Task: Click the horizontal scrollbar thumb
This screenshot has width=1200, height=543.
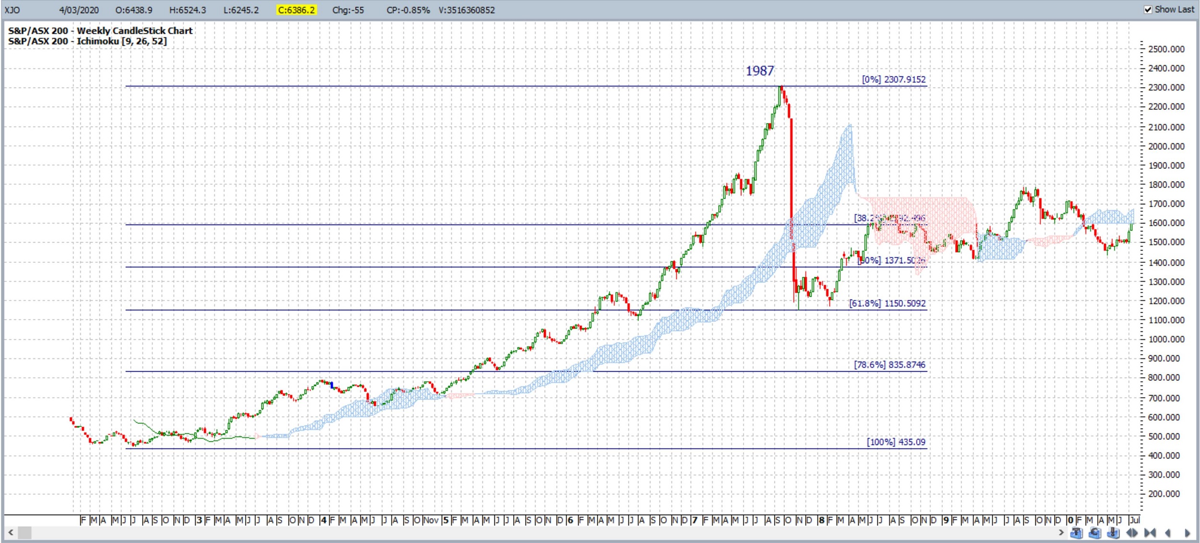Action: pos(24,532)
